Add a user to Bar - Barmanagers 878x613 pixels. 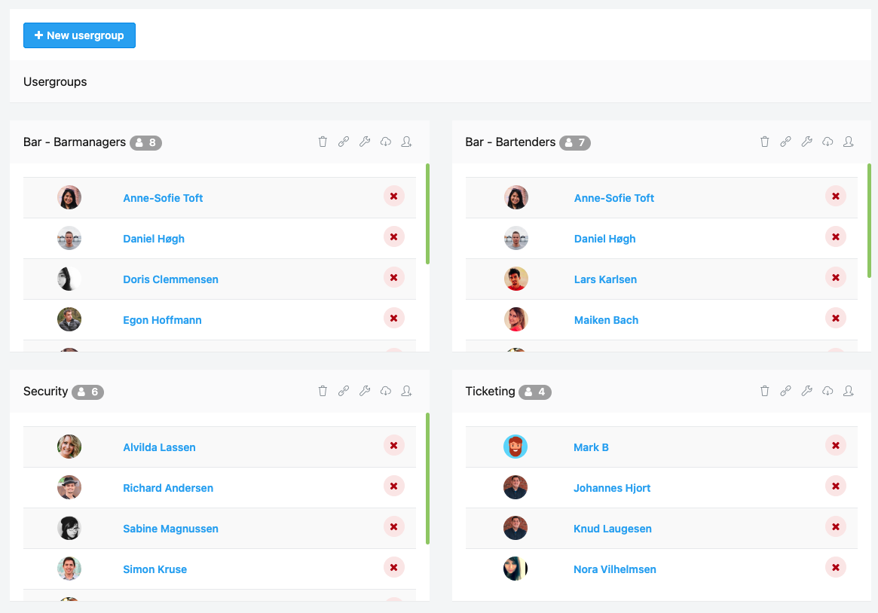(406, 142)
